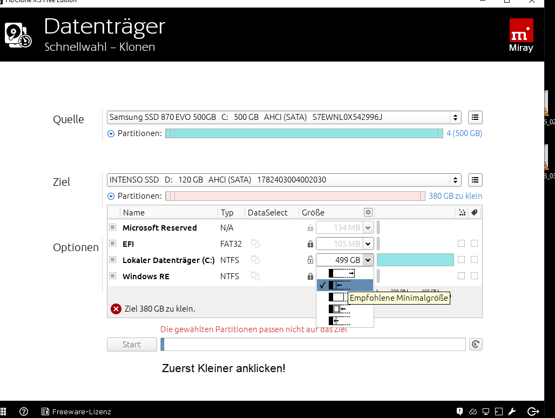
Task: Open the 134 MB size dropdown arrow
Action: coord(368,227)
